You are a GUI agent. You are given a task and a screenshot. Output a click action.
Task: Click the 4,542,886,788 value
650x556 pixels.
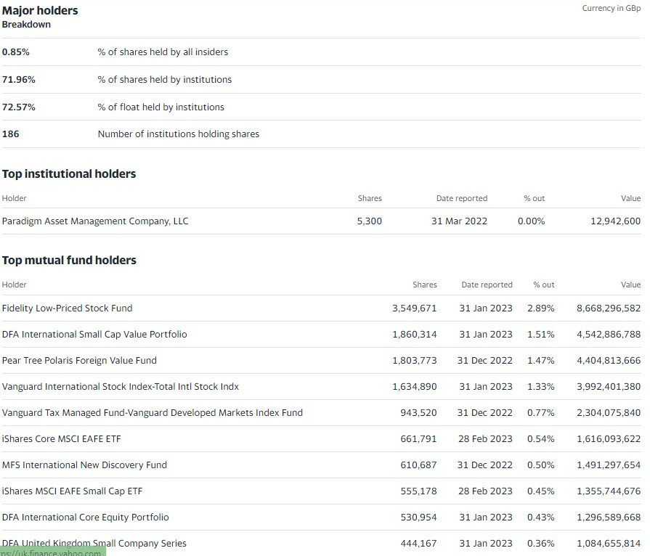(609, 335)
